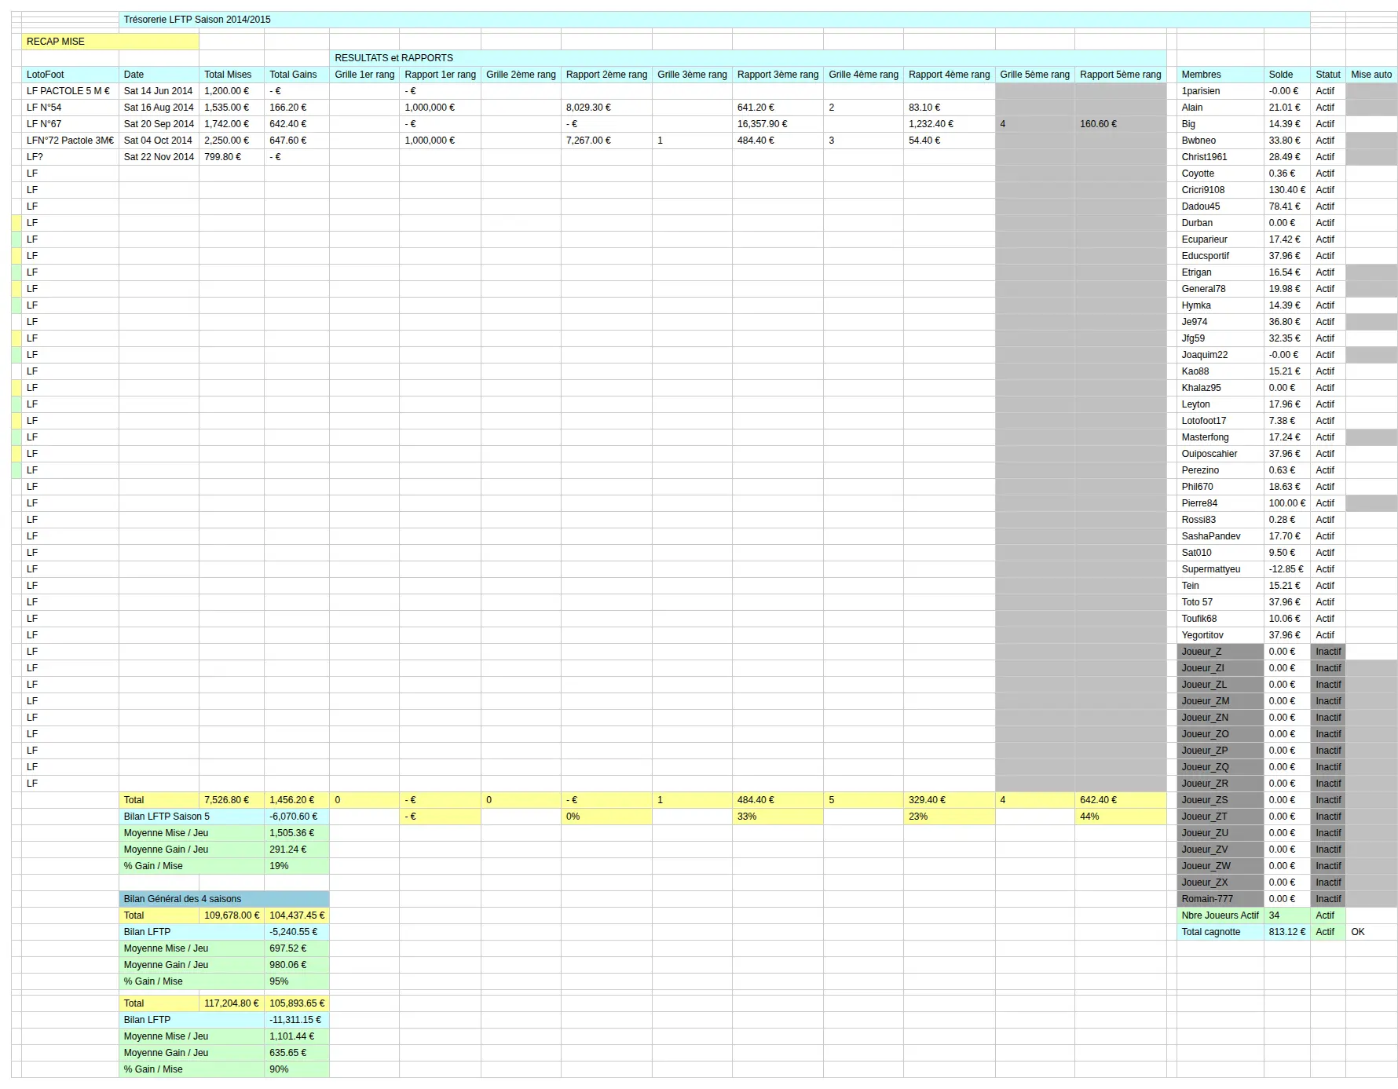Select the "RESULTATS et RAPPORTS" header cell
1398x1089 pixels.
pyautogui.click(x=748, y=58)
